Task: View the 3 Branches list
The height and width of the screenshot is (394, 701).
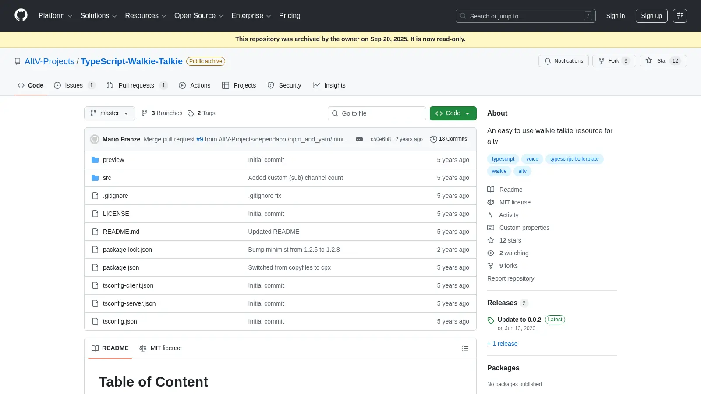Action: pos(162,113)
